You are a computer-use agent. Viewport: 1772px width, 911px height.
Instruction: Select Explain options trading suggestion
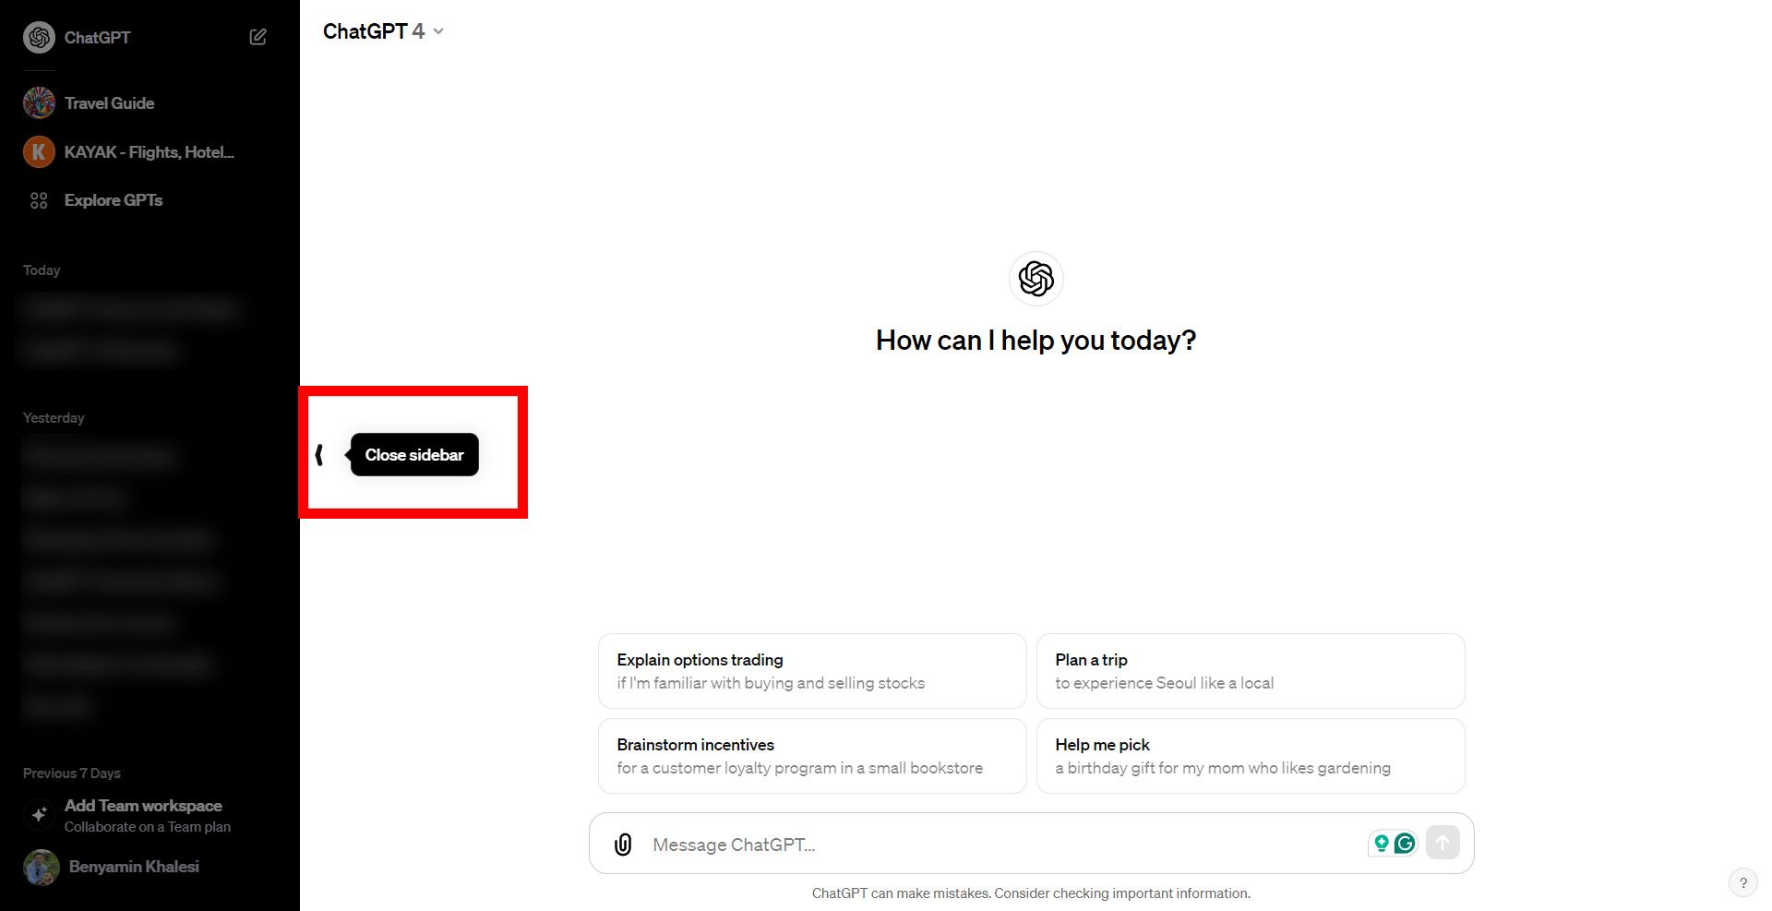[812, 671]
